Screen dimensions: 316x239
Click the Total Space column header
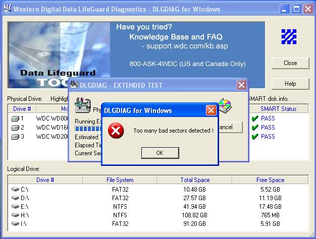pyautogui.click(x=195, y=180)
